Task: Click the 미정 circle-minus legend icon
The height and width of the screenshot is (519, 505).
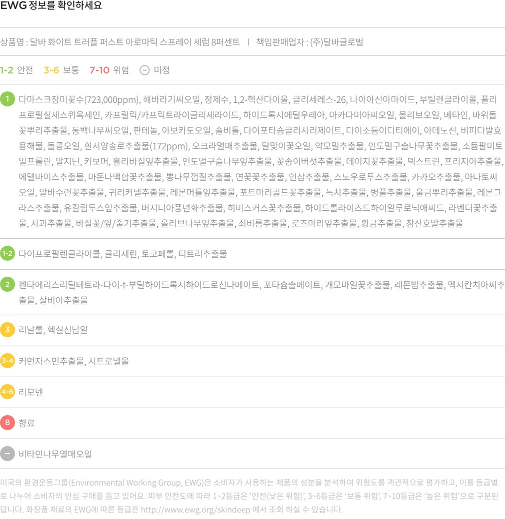Action: [x=144, y=70]
